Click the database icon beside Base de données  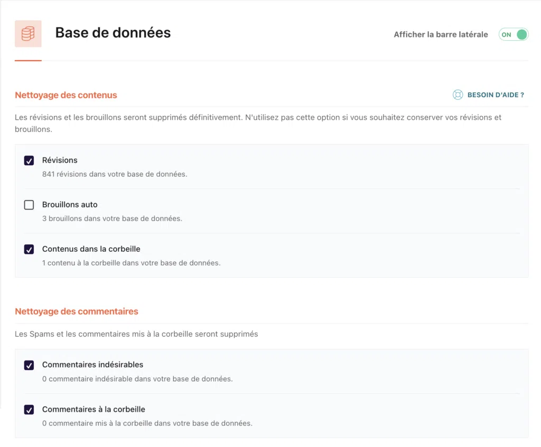click(x=28, y=34)
